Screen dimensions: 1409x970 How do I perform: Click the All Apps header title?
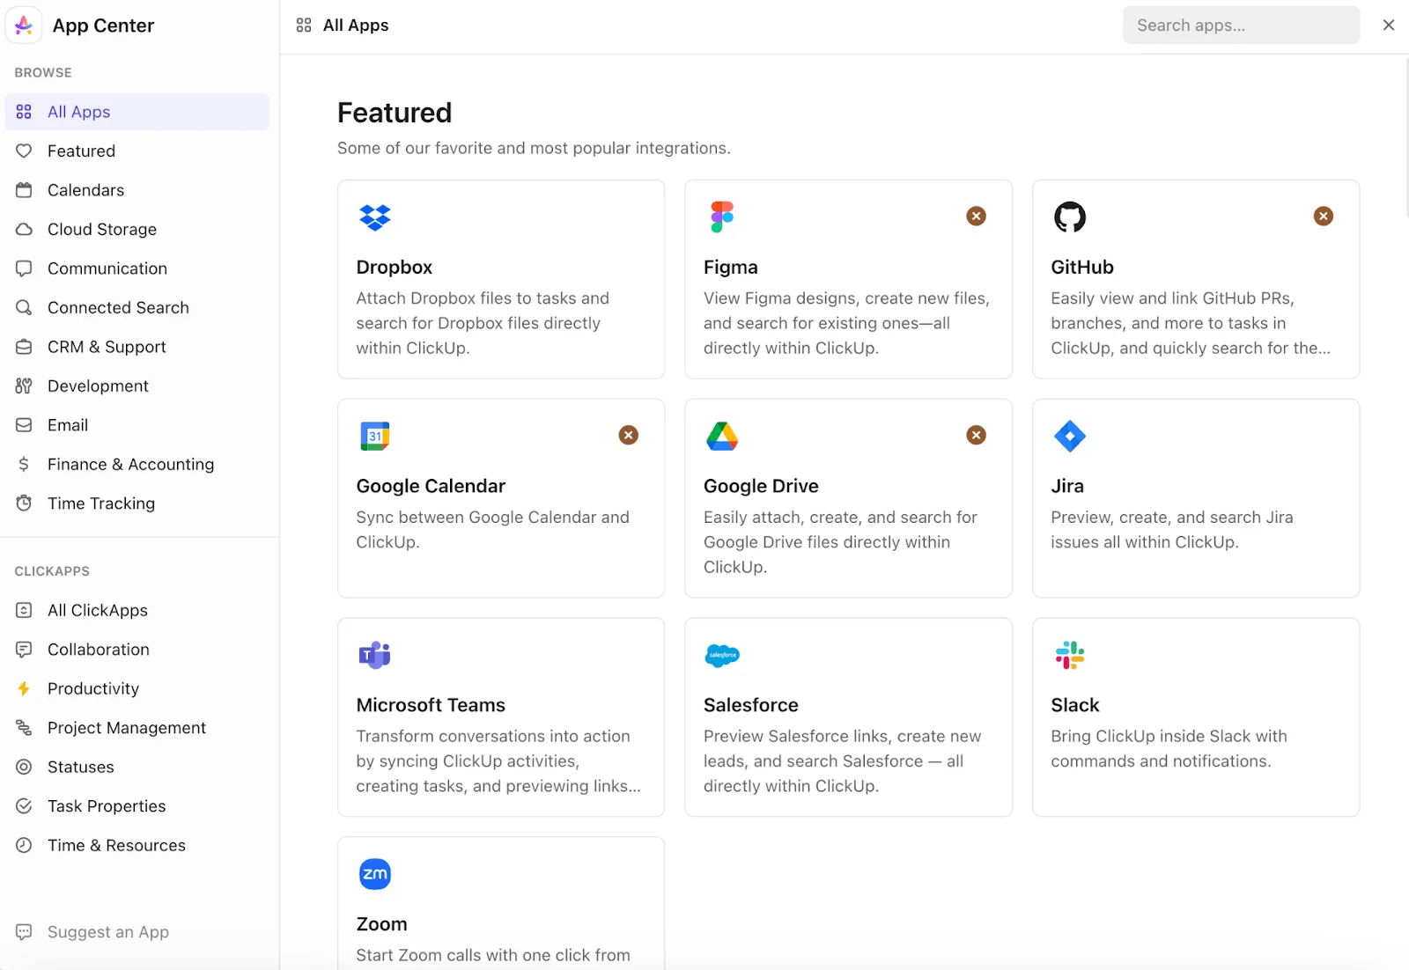click(x=356, y=26)
